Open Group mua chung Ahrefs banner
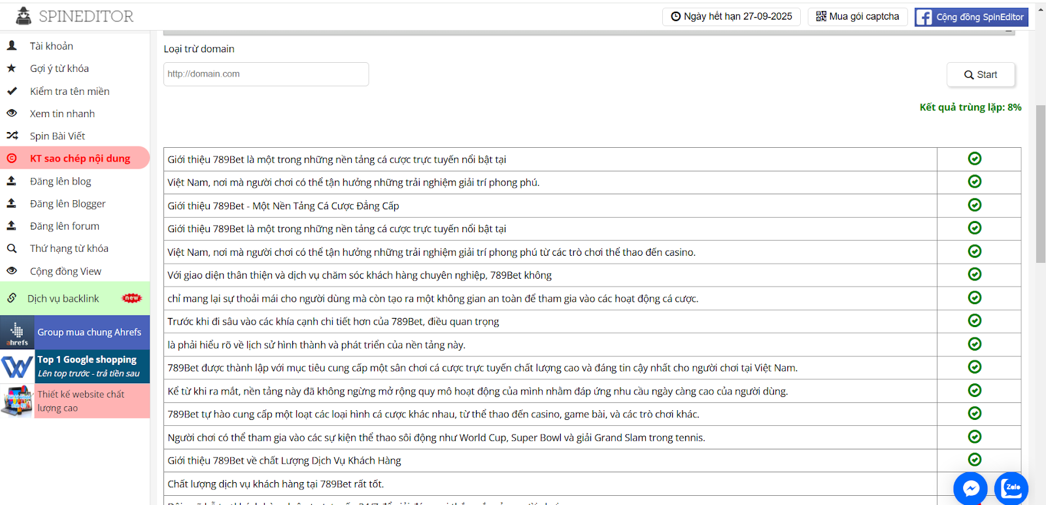The image size is (1046, 505). click(75, 332)
